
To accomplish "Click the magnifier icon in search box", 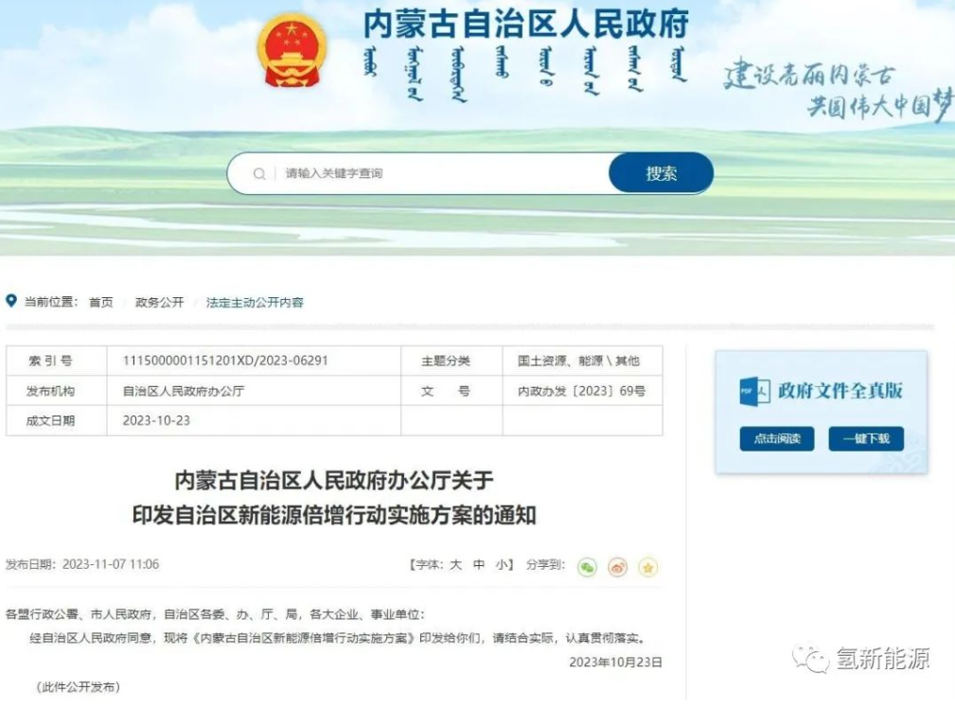I will (259, 174).
